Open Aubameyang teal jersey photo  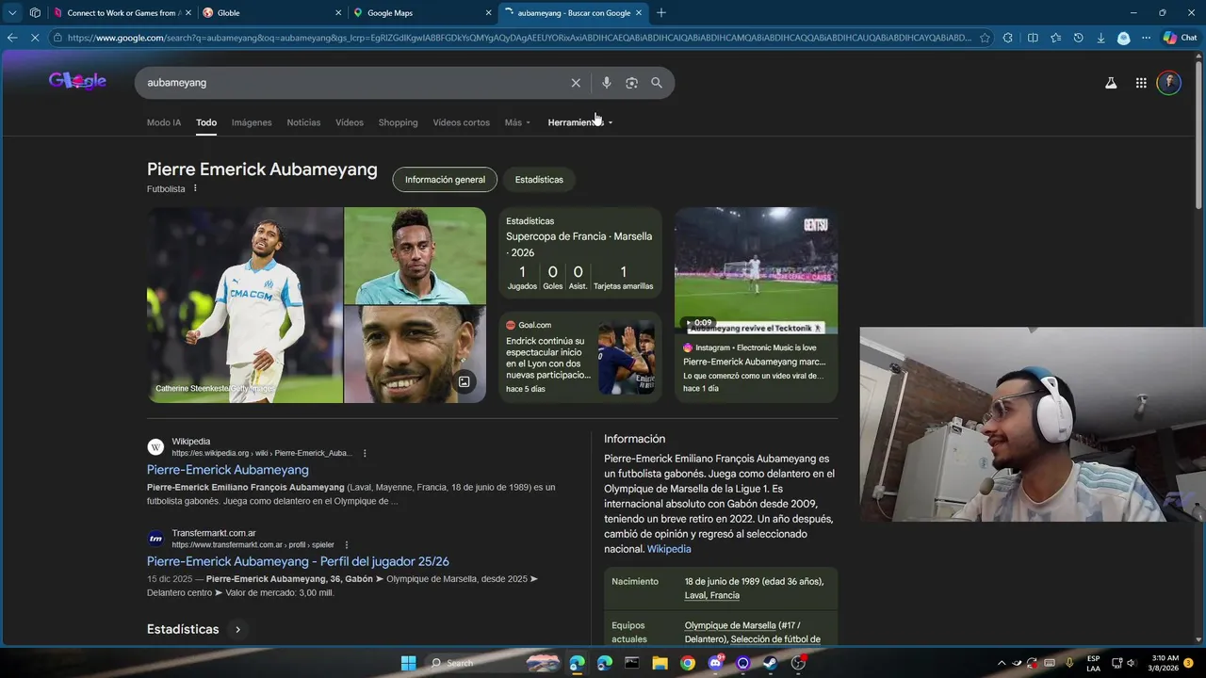pos(415,255)
